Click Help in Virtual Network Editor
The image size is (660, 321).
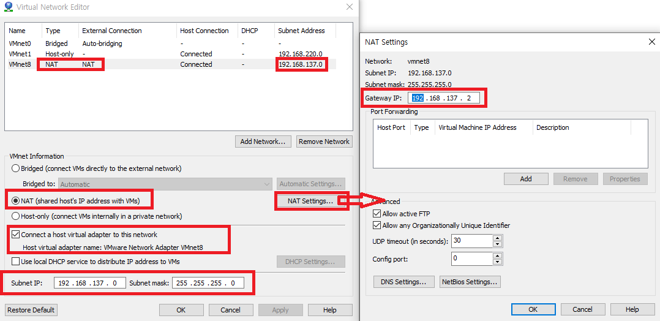pyautogui.click(x=330, y=310)
